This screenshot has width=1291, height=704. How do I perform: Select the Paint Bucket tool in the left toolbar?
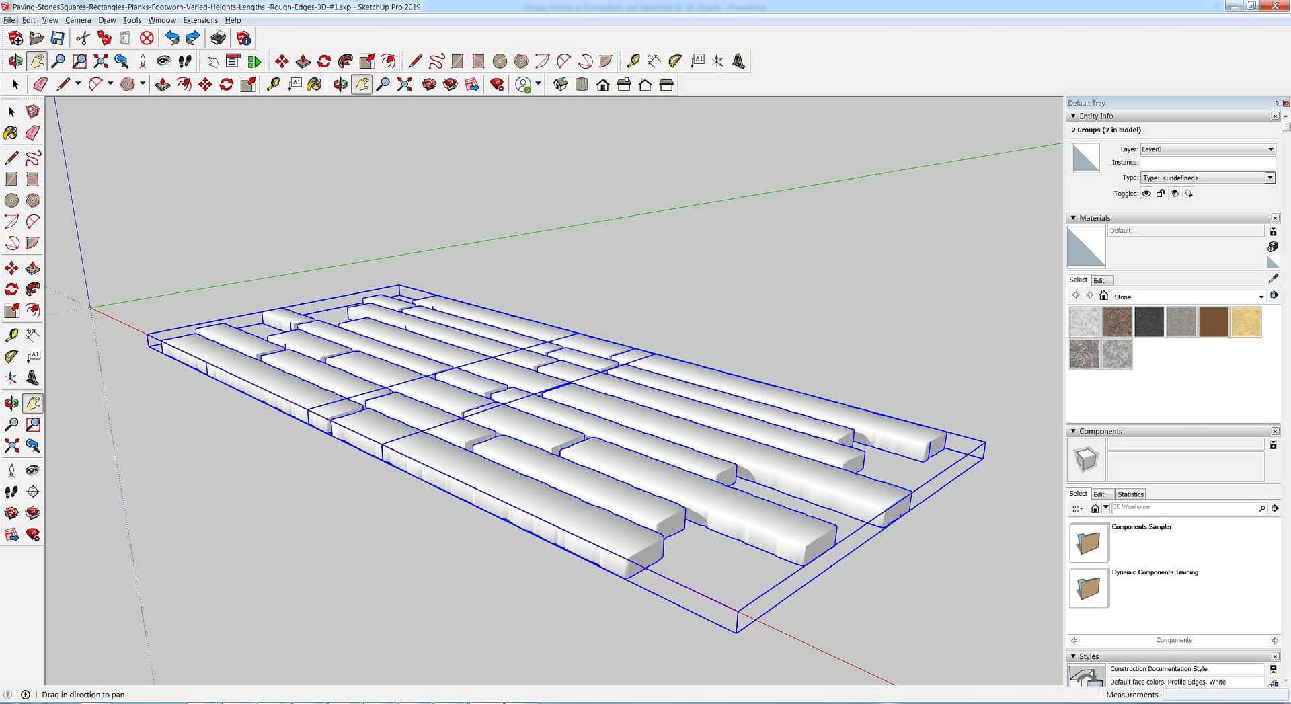(x=11, y=133)
